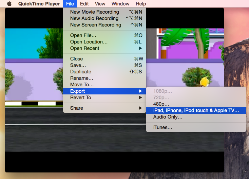This screenshot has width=249, height=179.
Task: Choose Duplicate in the File menu
Action: click(104, 72)
